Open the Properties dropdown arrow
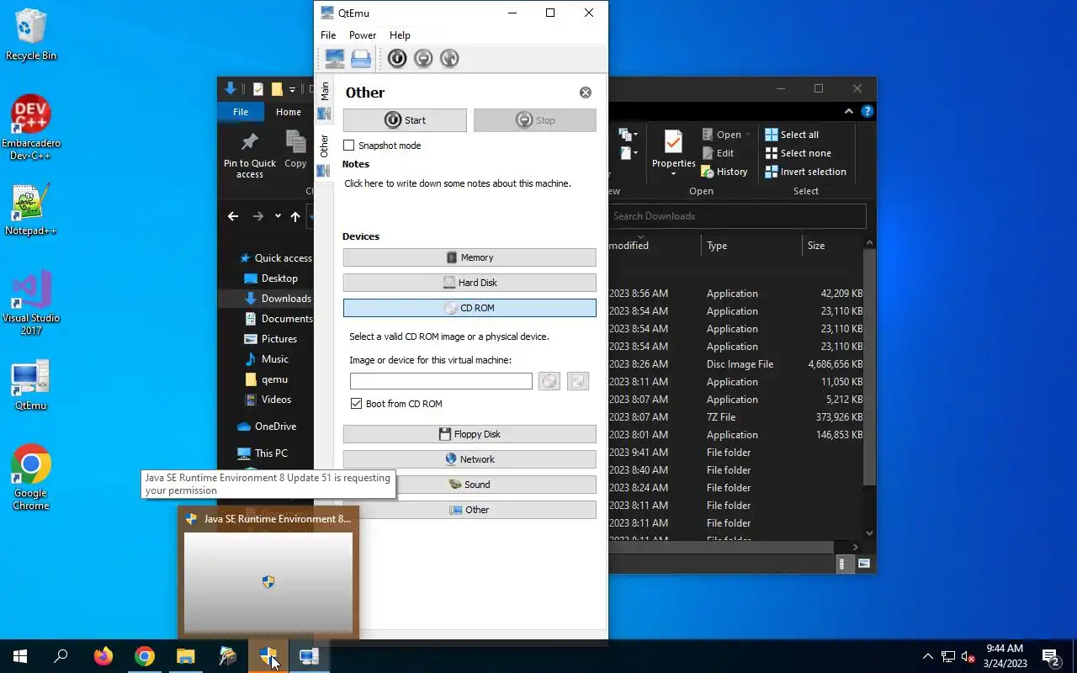The width and height of the screenshot is (1077, 673). pyautogui.click(x=674, y=174)
